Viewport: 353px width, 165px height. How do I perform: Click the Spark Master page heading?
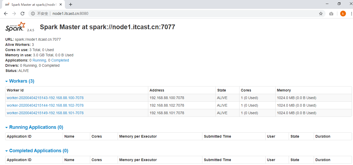tap(107, 27)
